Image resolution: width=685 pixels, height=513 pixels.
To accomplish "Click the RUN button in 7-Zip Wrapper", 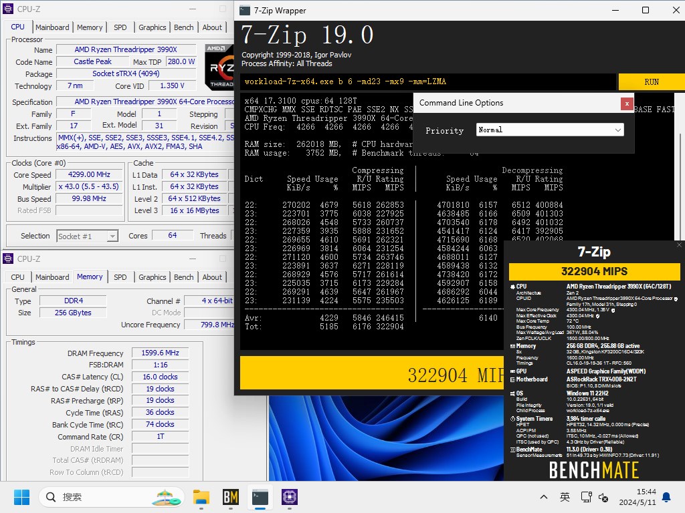I will coord(652,82).
